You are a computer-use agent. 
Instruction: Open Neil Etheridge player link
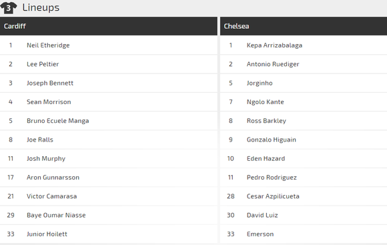pyautogui.click(x=48, y=45)
